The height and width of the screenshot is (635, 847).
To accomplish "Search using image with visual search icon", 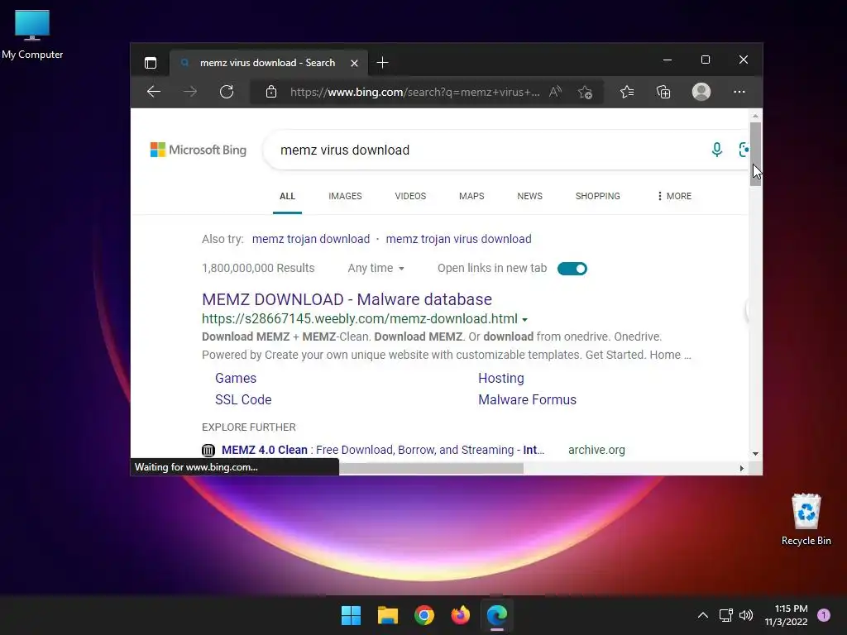I will pos(744,150).
